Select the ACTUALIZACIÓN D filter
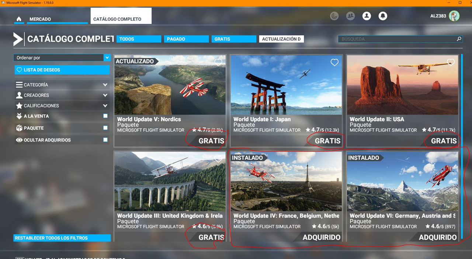This screenshot has width=472, height=259. (x=281, y=39)
